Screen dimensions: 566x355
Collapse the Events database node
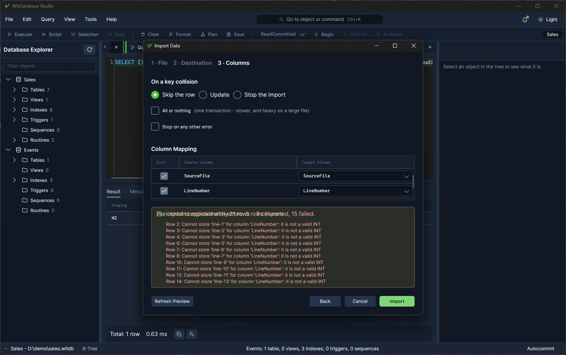8,150
